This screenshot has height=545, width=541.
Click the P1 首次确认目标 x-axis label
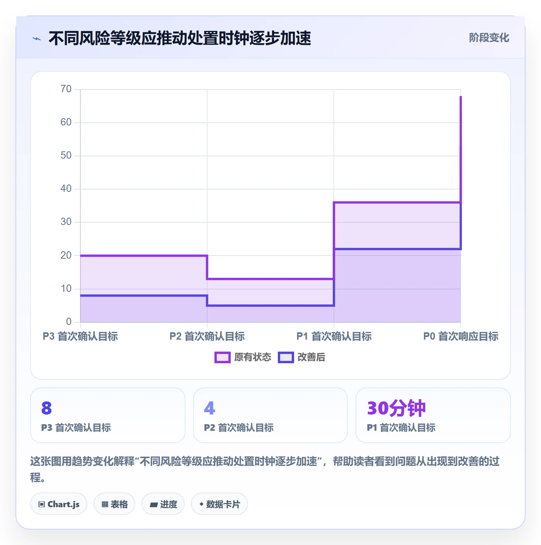pos(334,336)
